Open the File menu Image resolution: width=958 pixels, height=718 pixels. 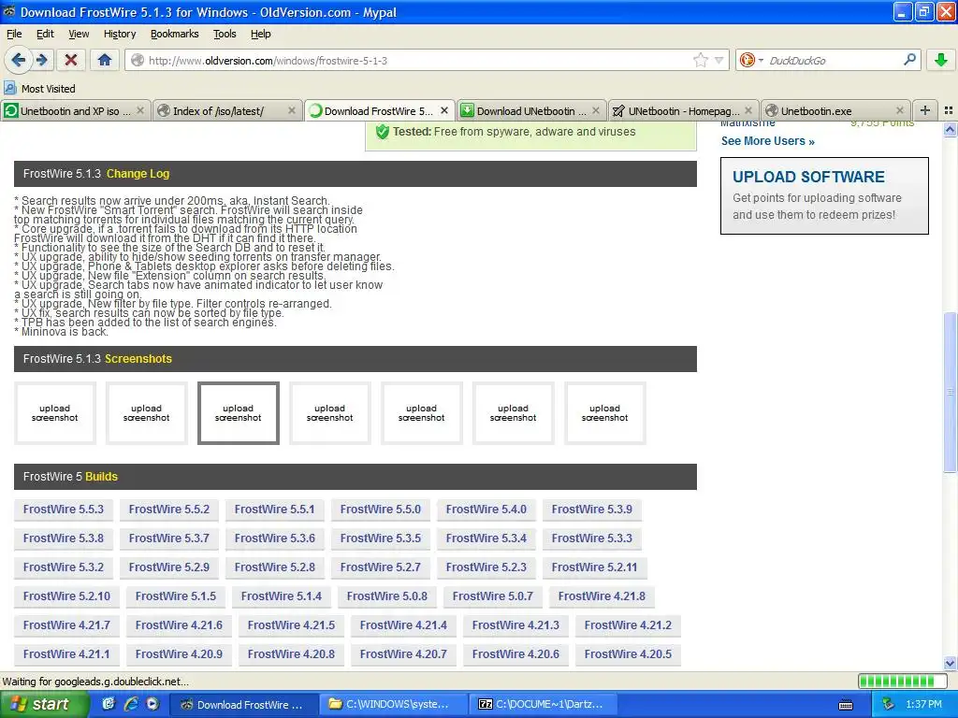tap(14, 34)
